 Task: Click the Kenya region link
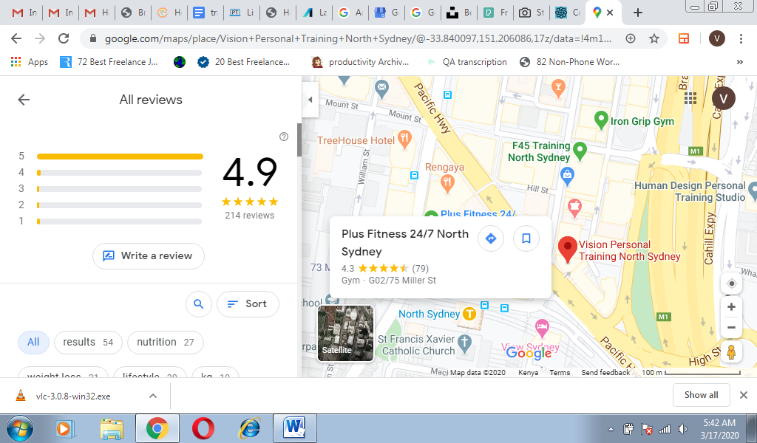coord(528,373)
